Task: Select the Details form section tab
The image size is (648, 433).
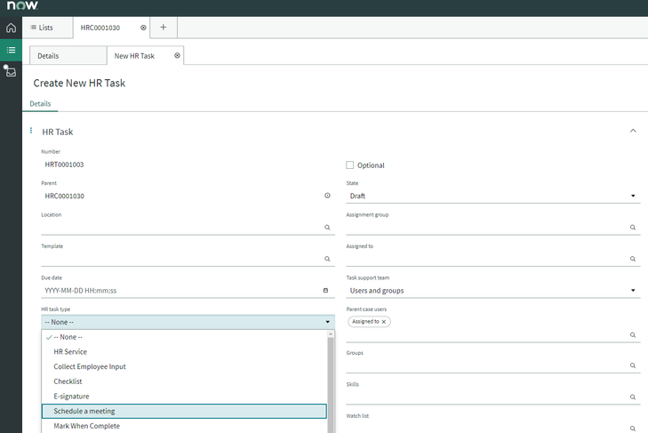Action: point(40,104)
